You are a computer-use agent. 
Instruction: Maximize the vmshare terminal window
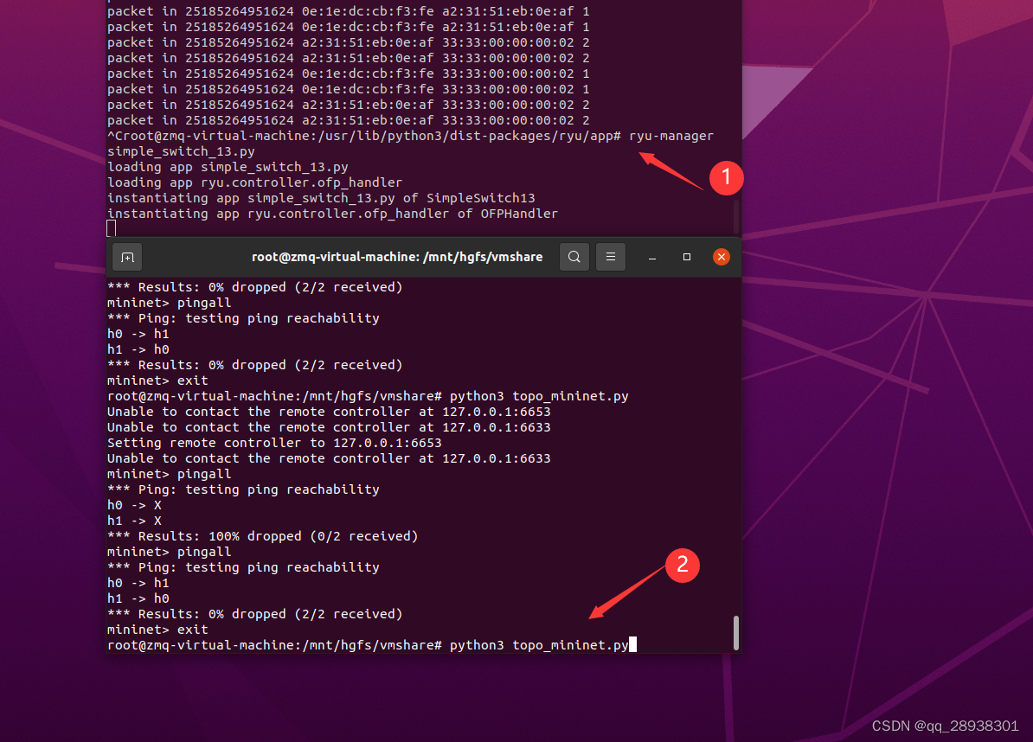coord(686,257)
